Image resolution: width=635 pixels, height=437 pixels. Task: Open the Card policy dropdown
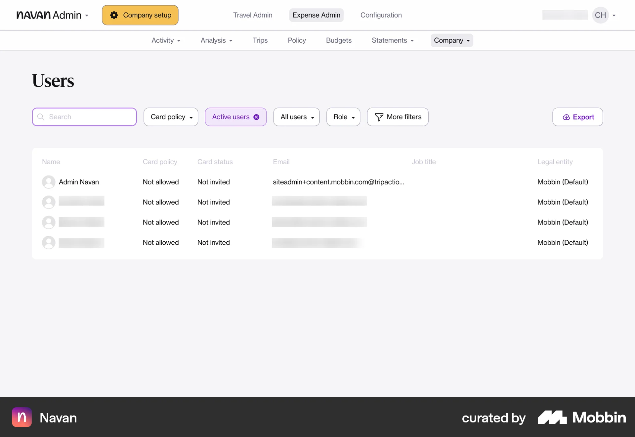[171, 117]
